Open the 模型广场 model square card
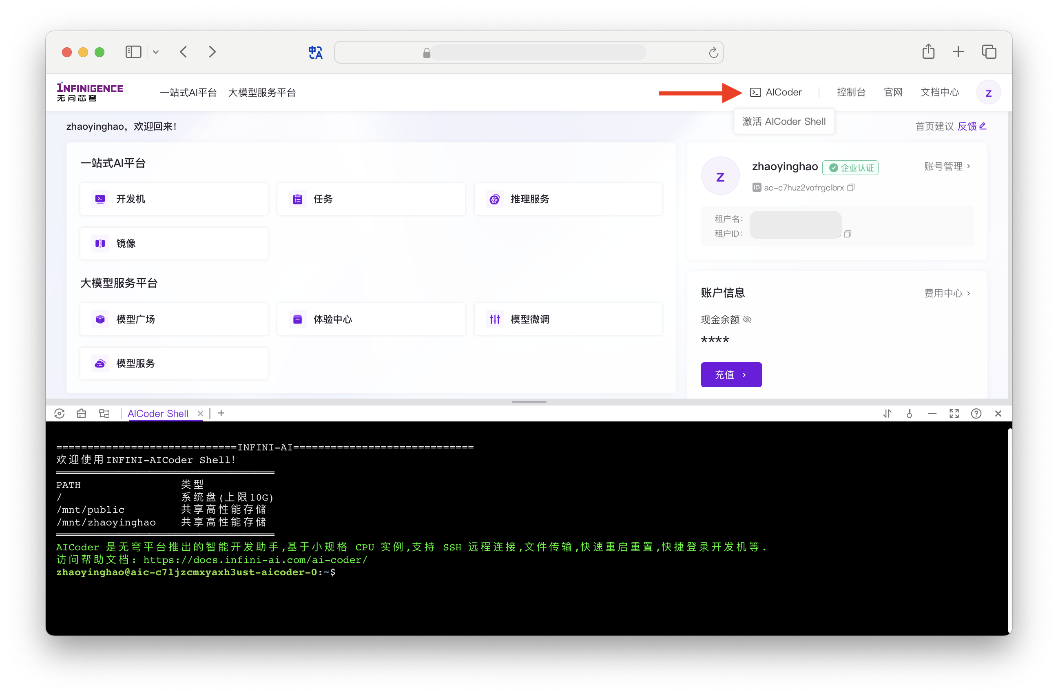The height and width of the screenshot is (696, 1058). coord(174,319)
